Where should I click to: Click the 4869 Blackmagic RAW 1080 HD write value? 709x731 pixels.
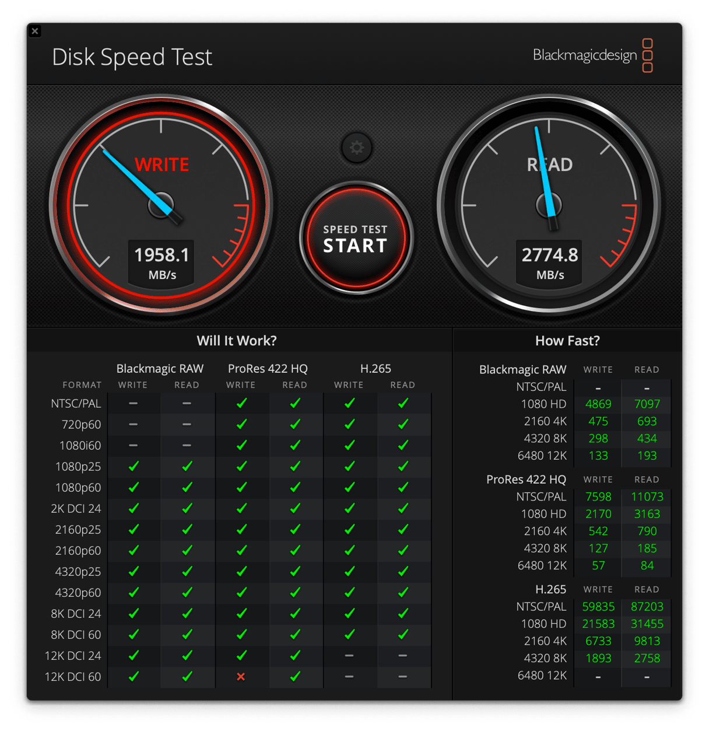598,404
